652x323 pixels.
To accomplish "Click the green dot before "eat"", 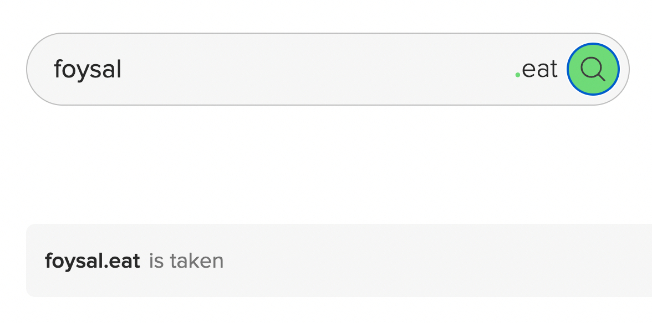I will (x=517, y=75).
